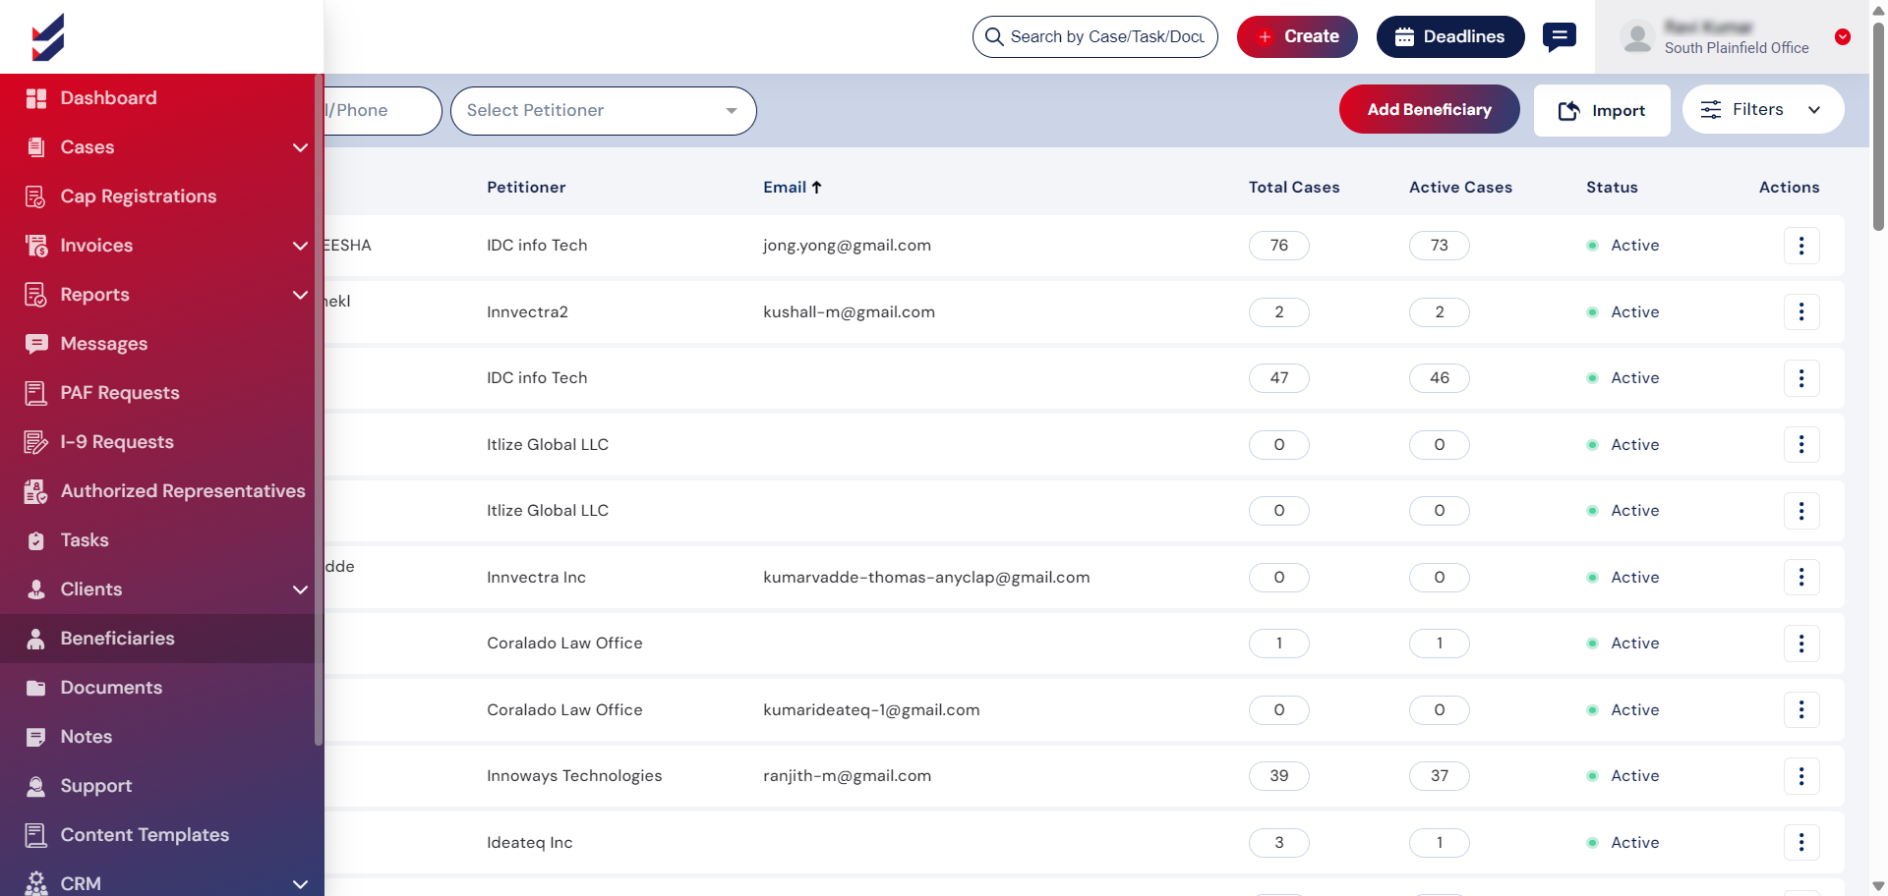Viewport: 1888px width, 896px height.
Task: Open actions menu for jong.yong@gmail.com row
Action: 1800,246
